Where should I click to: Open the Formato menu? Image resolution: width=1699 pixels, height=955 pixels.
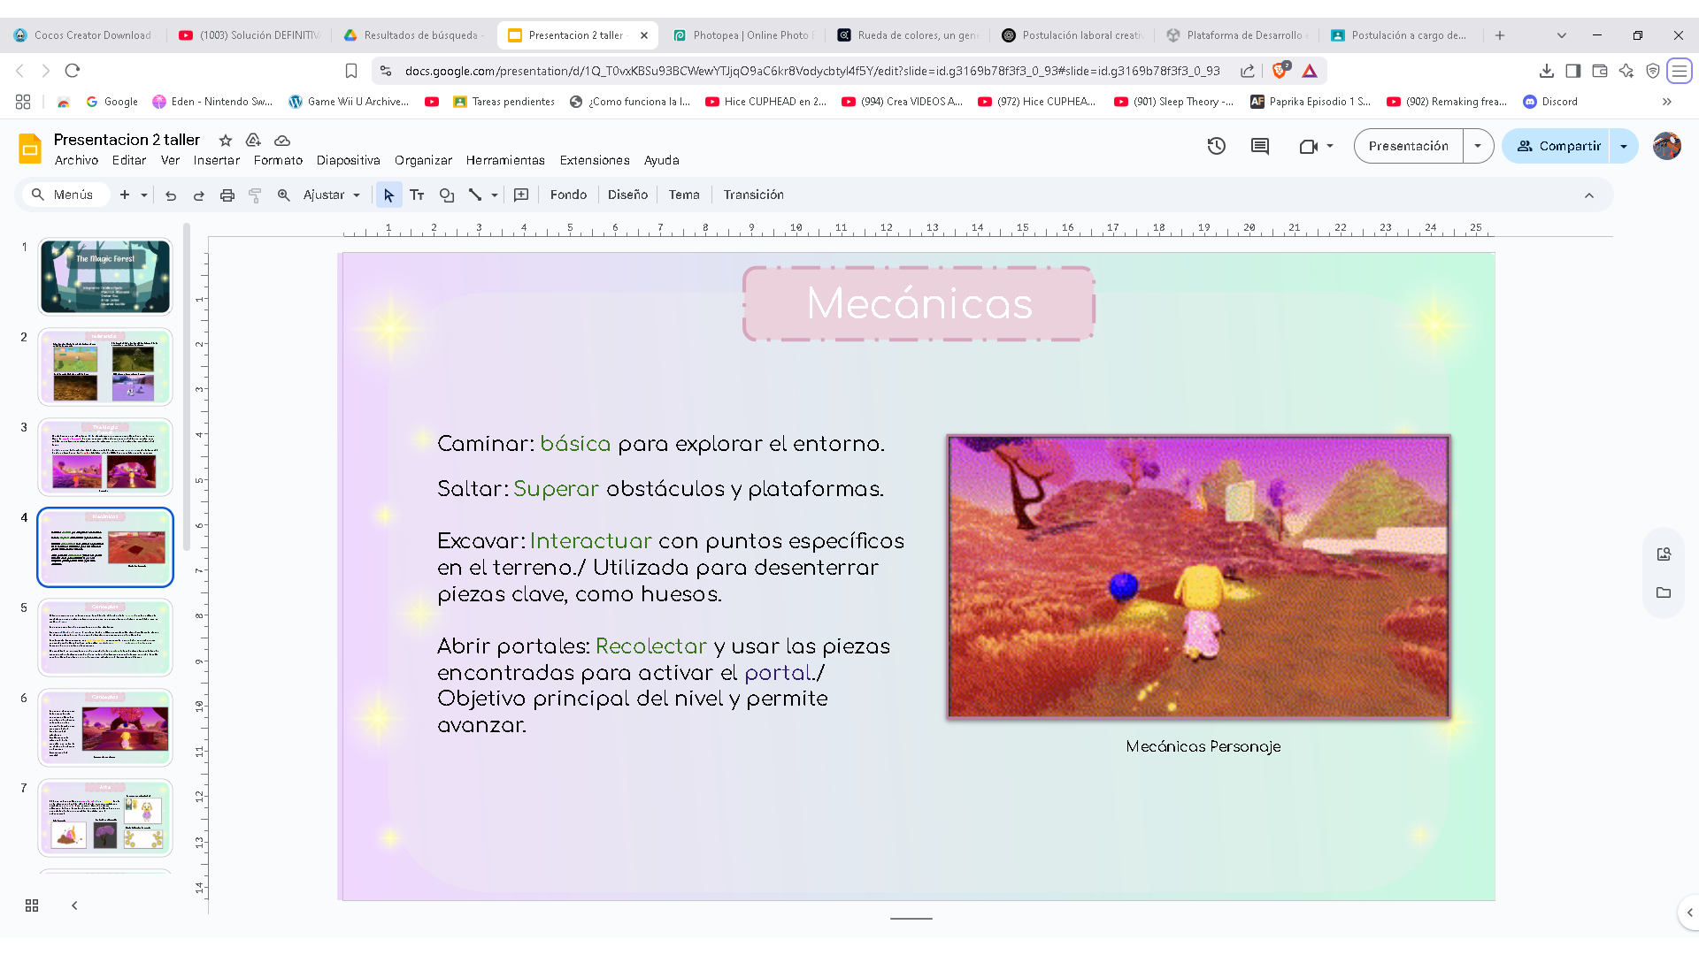pos(278,160)
